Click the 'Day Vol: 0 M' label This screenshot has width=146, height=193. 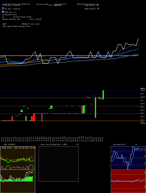point(92,8)
